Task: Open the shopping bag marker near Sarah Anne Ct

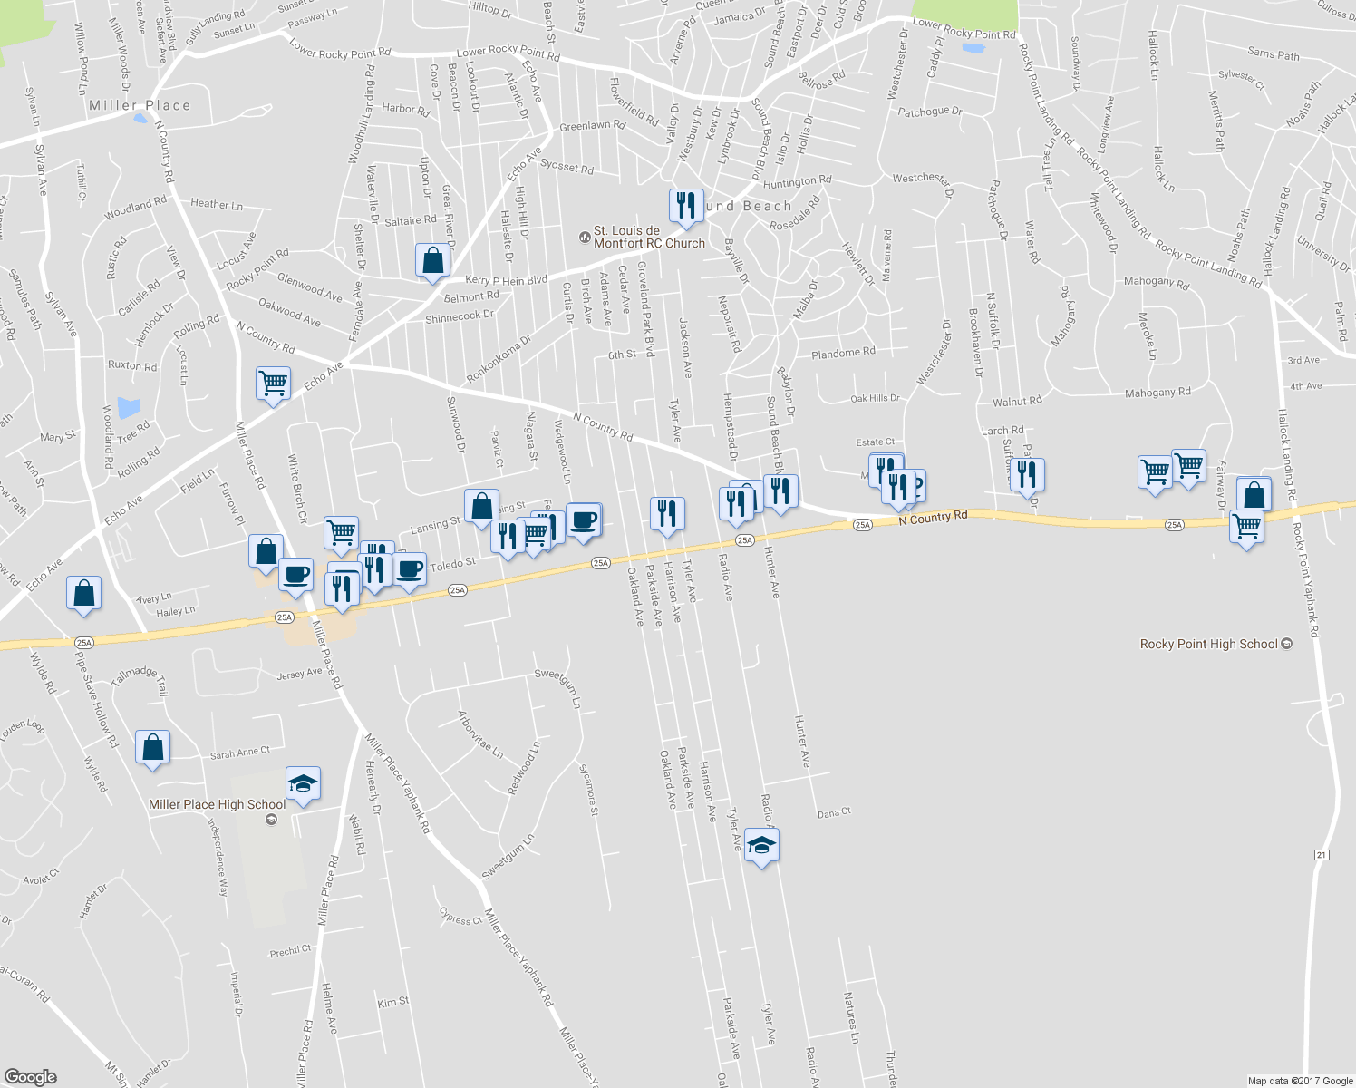Action: click(x=150, y=748)
